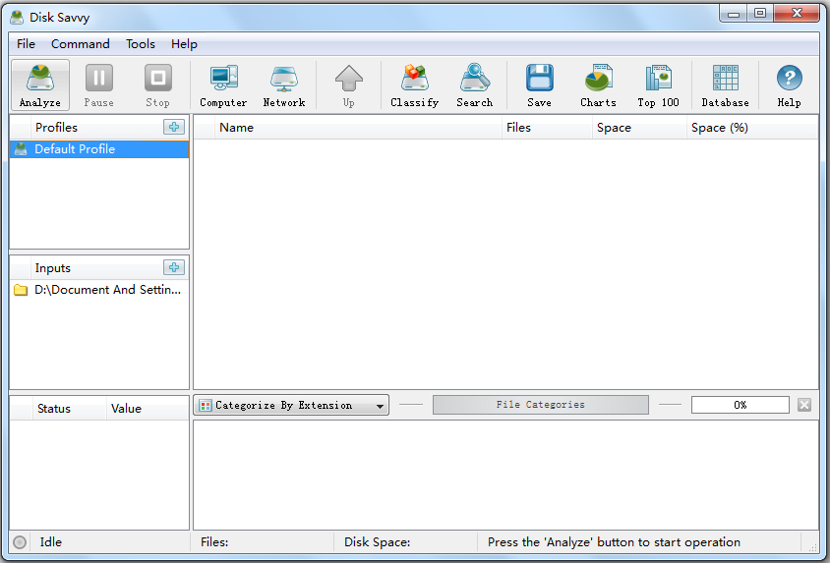The height and width of the screenshot is (563, 830).
Task: Open the Network toolbar tool
Action: [x=284, y=84]
